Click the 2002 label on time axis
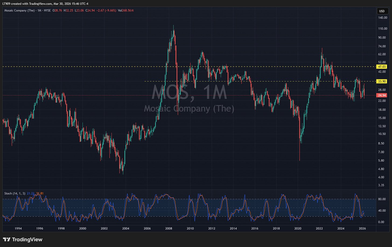 pos(104,229)
